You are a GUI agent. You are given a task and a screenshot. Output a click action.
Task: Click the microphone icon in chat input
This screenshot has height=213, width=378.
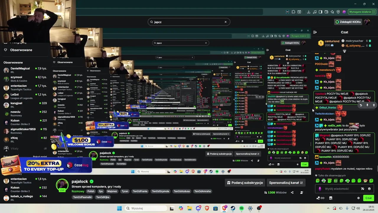(320, 189)
